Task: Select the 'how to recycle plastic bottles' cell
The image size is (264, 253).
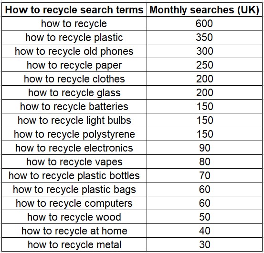Action: pyautogui.click(x=74, y=175)
